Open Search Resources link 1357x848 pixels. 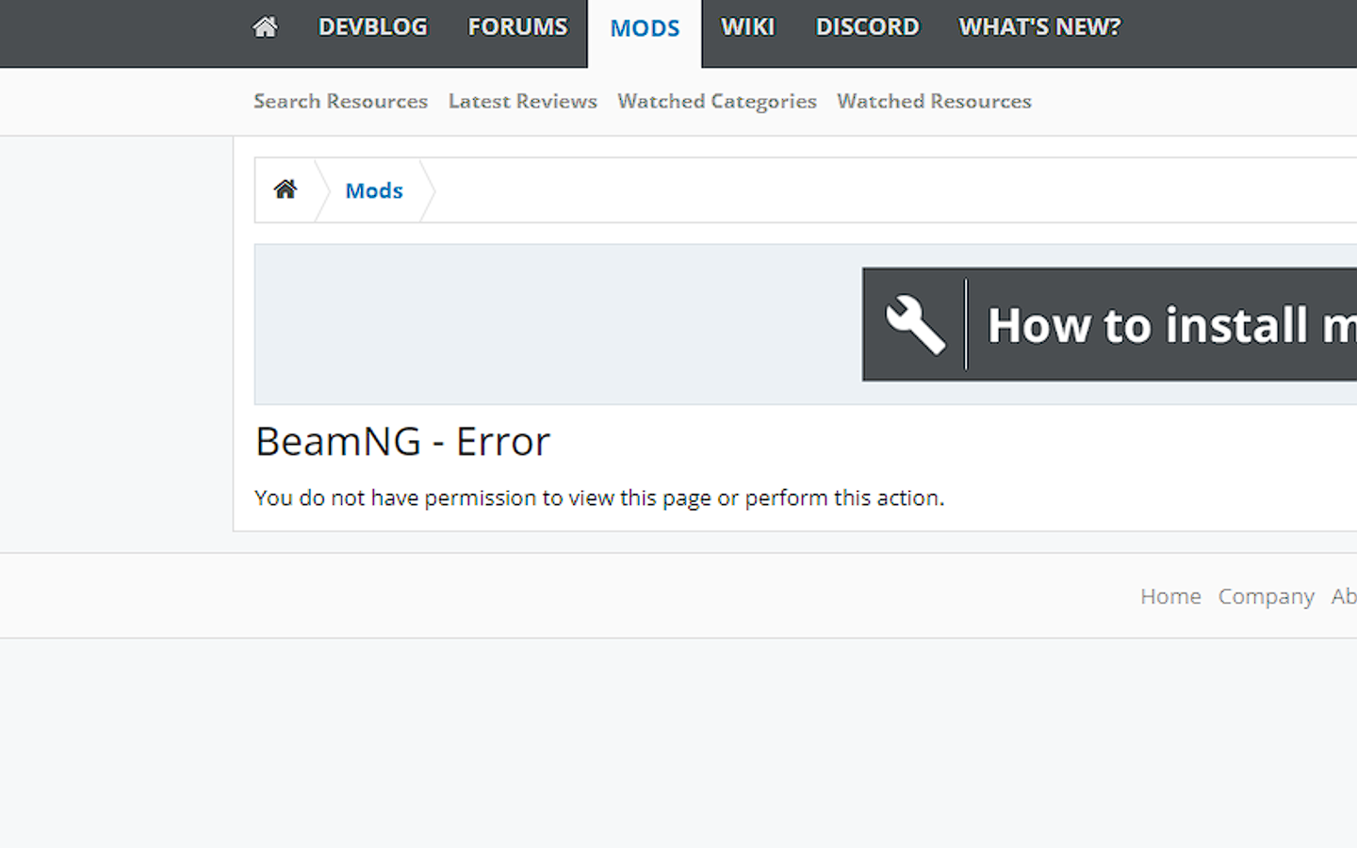pyautogui.click(x=340, y=101)
